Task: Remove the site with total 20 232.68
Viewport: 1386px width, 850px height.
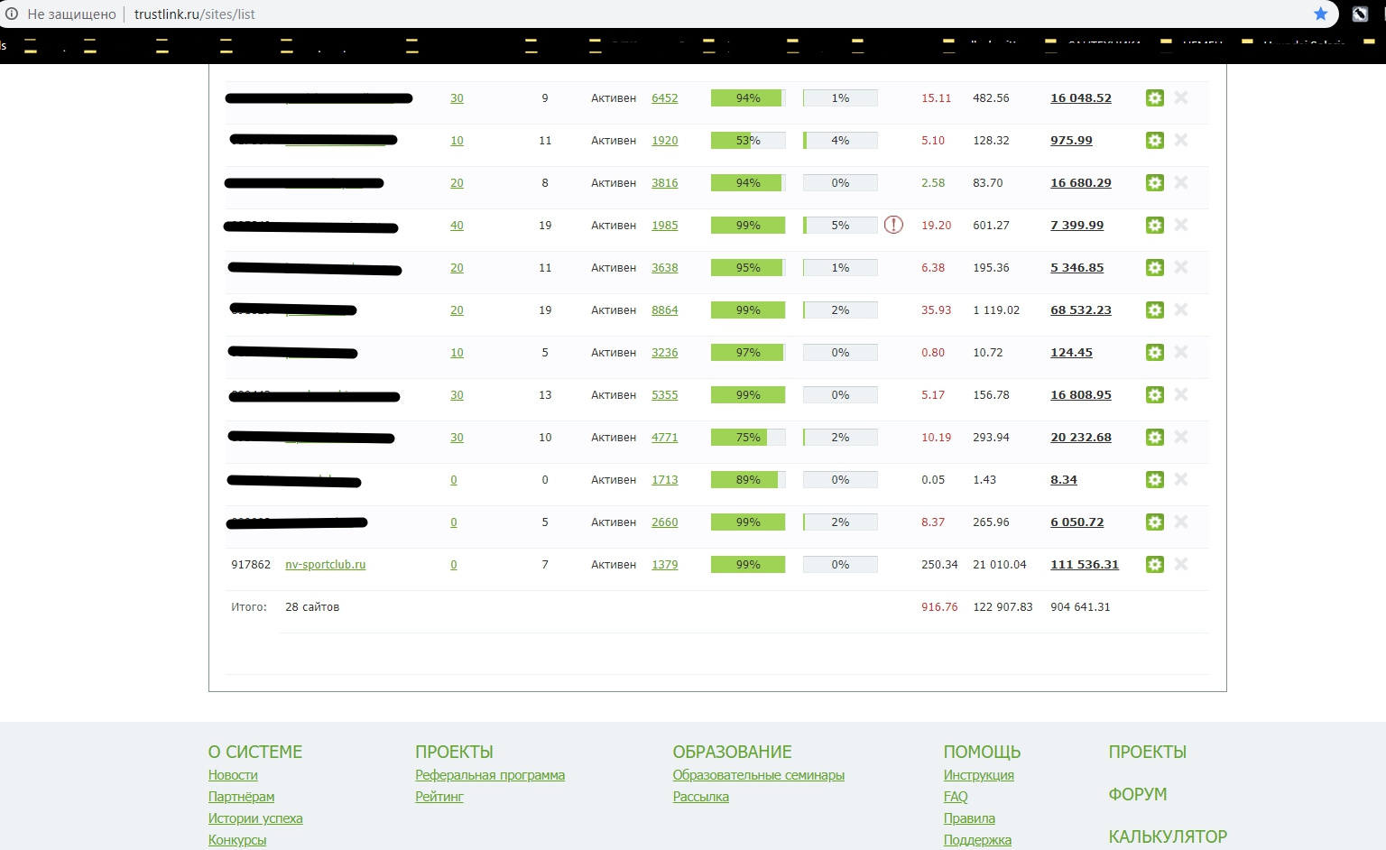Action: pos(1181,436)
